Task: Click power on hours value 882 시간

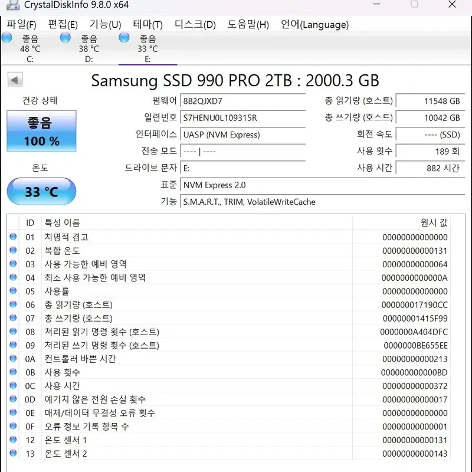Action: [x=430, y=168]
